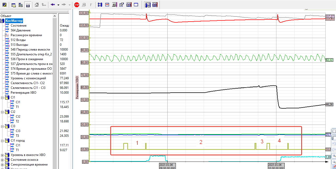Image resolution: width=336 pixels, height=169 pixels.
Task: Expand the Уровень в емкости ХВО node
Action: [x=2, y=155]
